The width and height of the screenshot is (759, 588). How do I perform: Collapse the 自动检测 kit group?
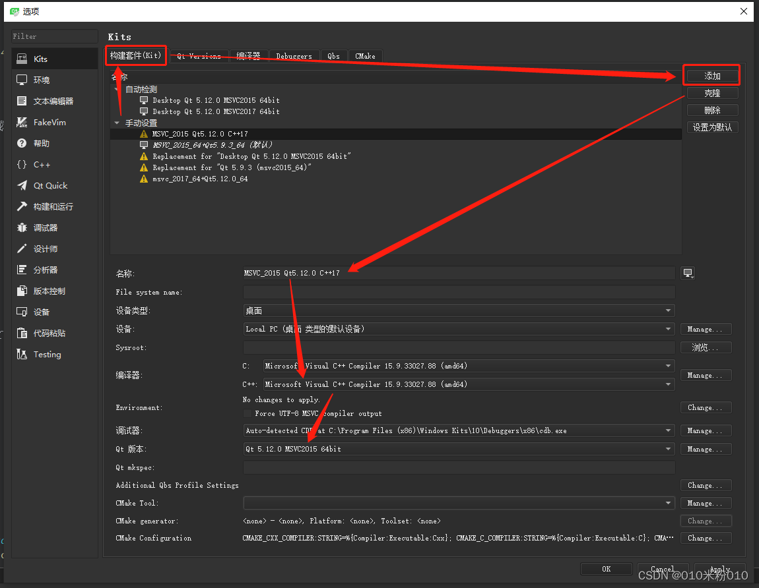click(x=116, y=88)
